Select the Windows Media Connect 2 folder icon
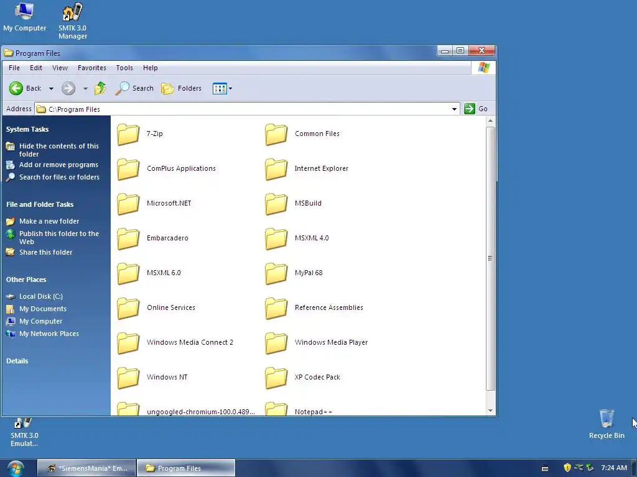637x477 pixels. pyautogui.click(x=128, y=343)
